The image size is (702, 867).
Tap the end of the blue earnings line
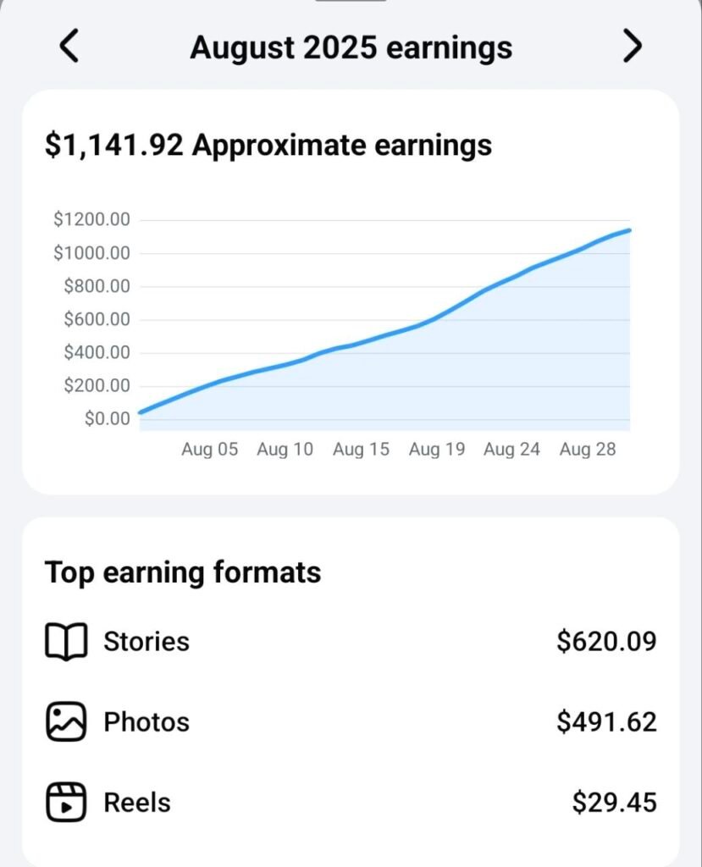[x=628, y=230]
